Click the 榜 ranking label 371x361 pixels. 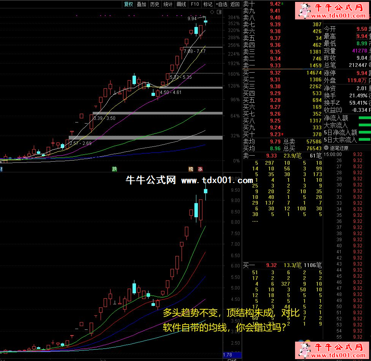pyautogui.click(x=191, y=169)
